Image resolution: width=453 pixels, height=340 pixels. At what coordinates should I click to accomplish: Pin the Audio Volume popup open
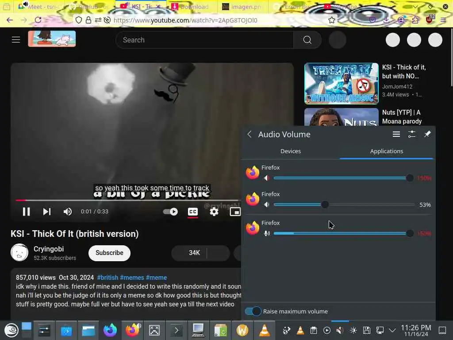427,135
